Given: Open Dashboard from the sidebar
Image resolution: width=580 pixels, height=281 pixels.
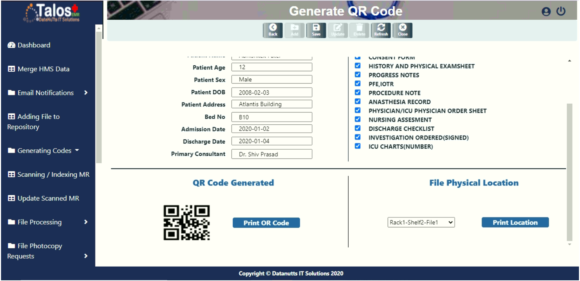Looking at the screenshot, I should click(x=29, y=45).
